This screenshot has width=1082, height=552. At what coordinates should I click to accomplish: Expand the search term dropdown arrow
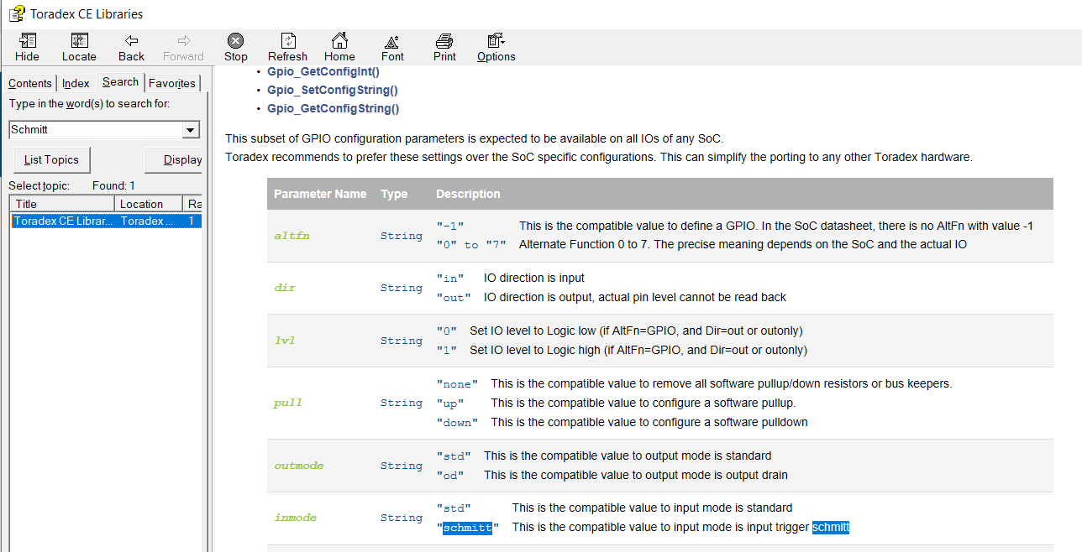click(x=191, y=130)
